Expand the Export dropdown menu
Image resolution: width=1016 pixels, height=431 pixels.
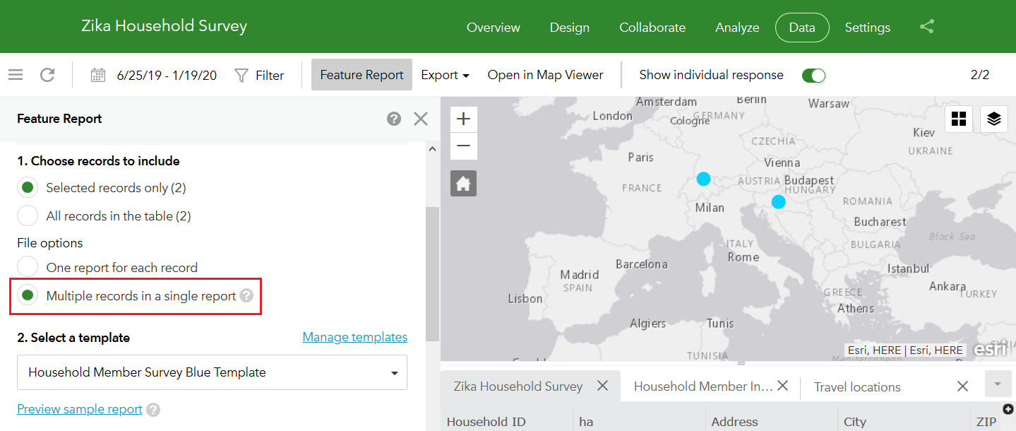pyautogui.click(x=446, y=75)
